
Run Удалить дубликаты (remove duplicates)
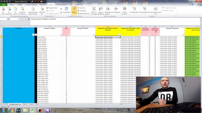point(101,11)
